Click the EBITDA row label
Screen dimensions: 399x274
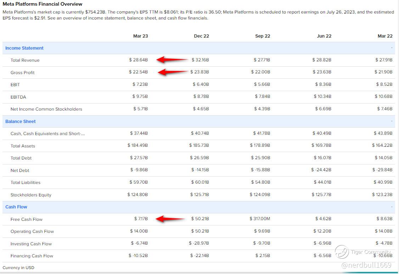[18, 97]
